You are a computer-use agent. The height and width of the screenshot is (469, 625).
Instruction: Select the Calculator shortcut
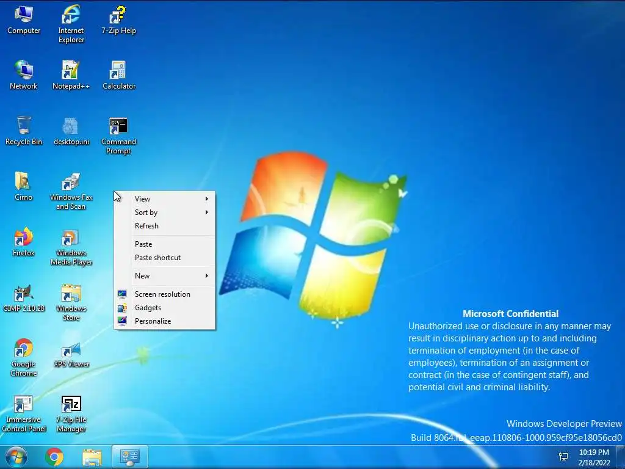tap(118, 75)
